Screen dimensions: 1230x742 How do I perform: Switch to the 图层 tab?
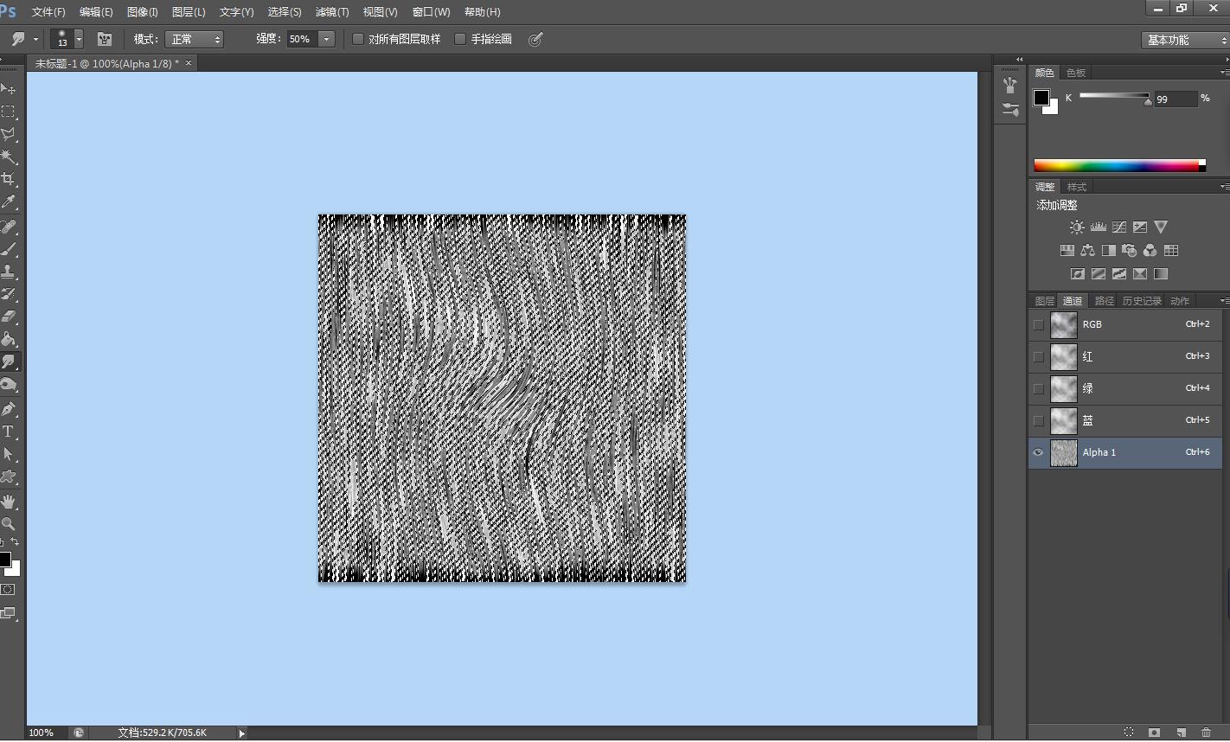pyautogui.click(x=1044, y=301)
